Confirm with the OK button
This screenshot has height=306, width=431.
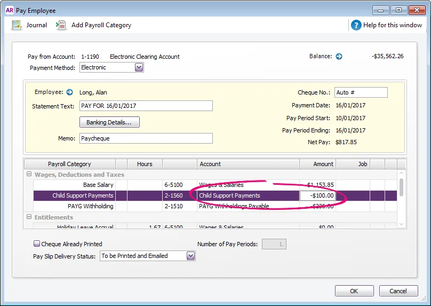pyautogui.click(x=354, y=291)
